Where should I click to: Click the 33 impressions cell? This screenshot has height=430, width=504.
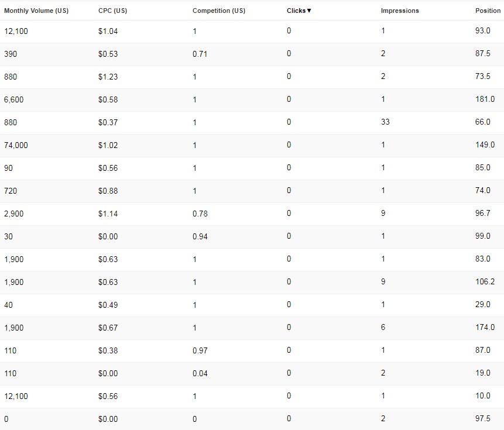385,122
